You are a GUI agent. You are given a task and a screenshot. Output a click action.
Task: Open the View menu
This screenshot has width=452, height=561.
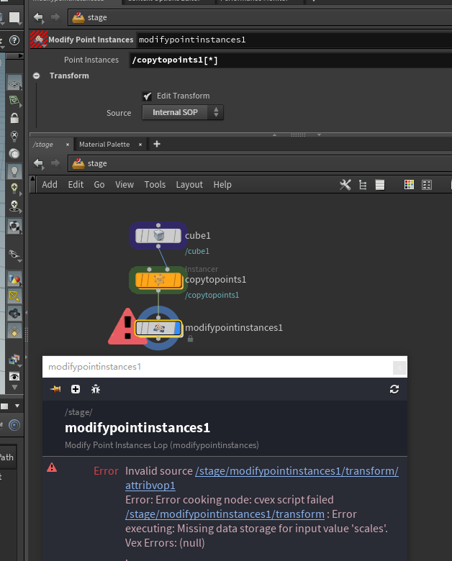point(125,185)
